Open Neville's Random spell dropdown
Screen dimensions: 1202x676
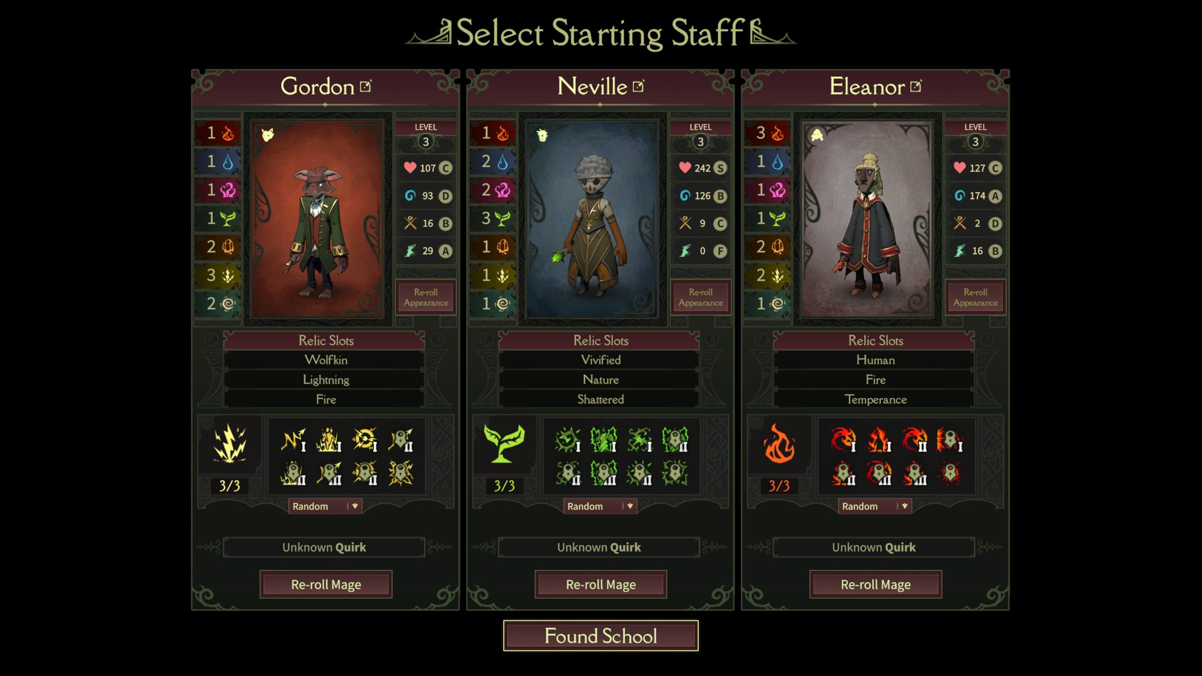[600, 506]
